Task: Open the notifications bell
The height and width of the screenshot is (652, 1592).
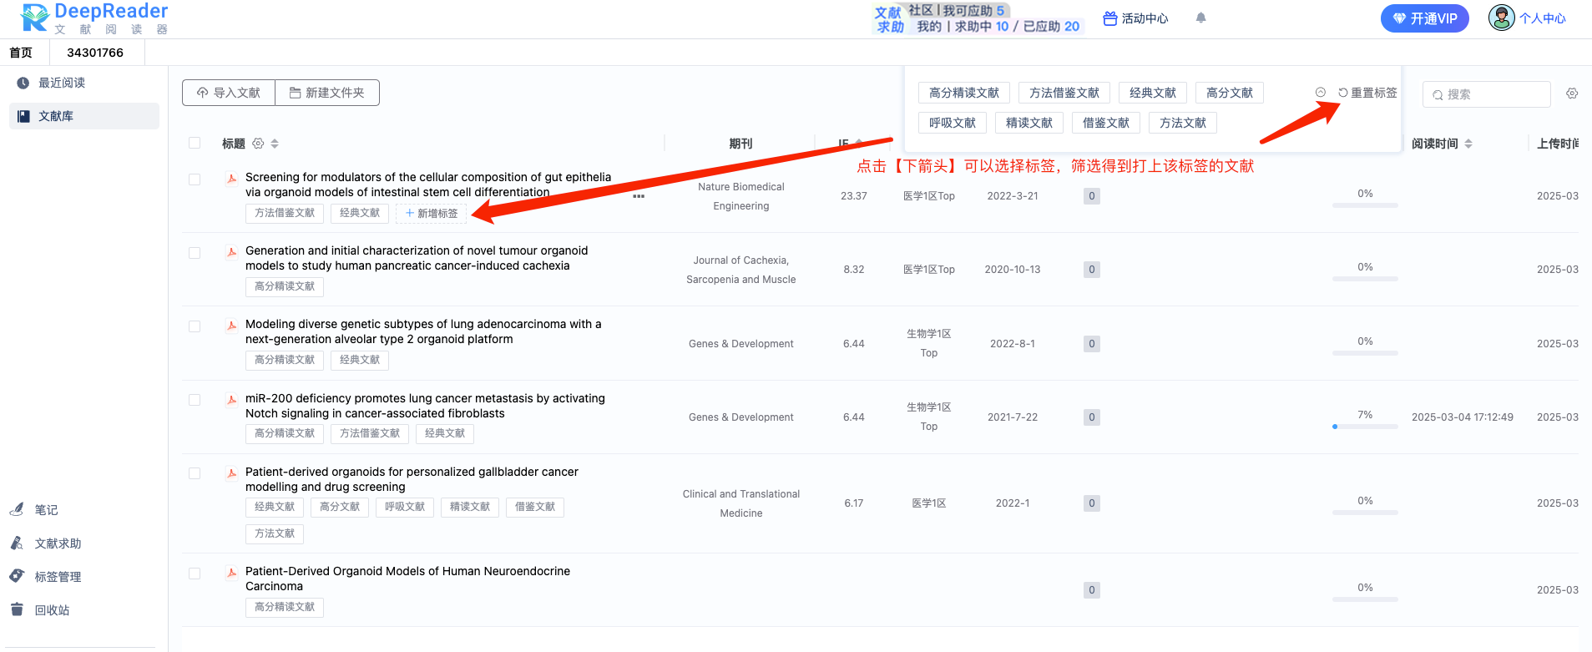Action: pos(1200,18)
